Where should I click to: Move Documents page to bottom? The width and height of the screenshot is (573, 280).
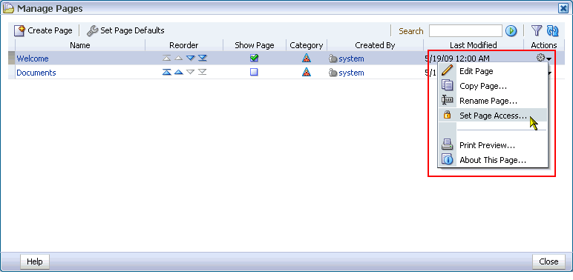[x=203, y=72]
